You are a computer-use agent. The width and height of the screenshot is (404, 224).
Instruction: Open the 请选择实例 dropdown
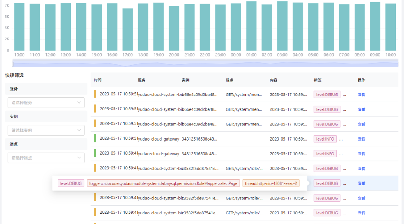46,130
